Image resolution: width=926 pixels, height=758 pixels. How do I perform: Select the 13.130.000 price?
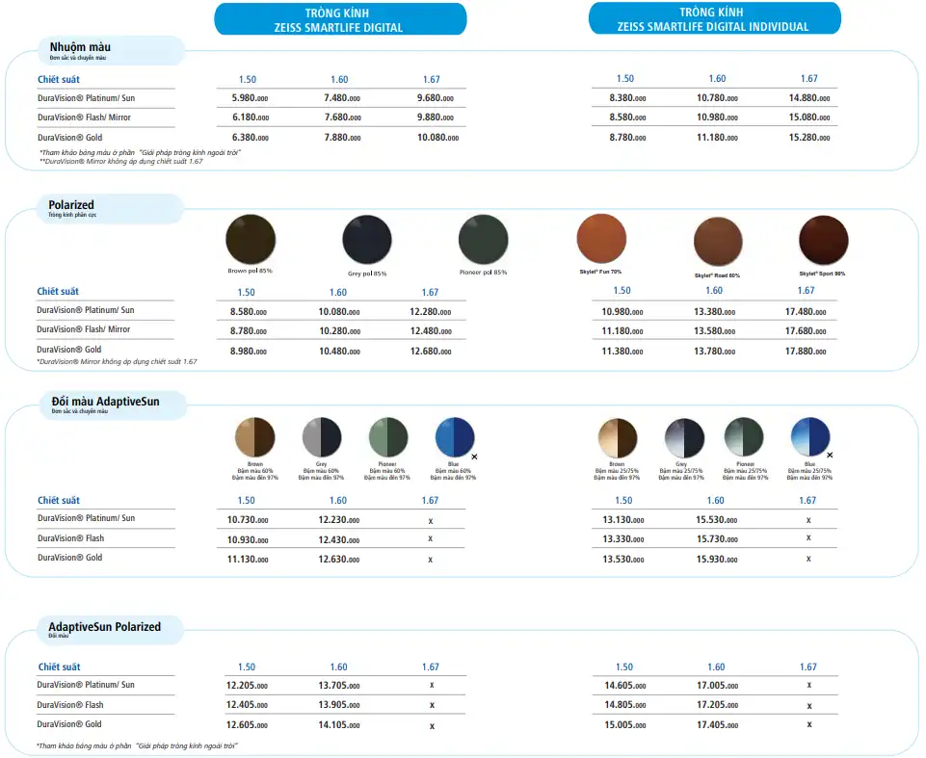pyautogui.click(x=623, y=520)
